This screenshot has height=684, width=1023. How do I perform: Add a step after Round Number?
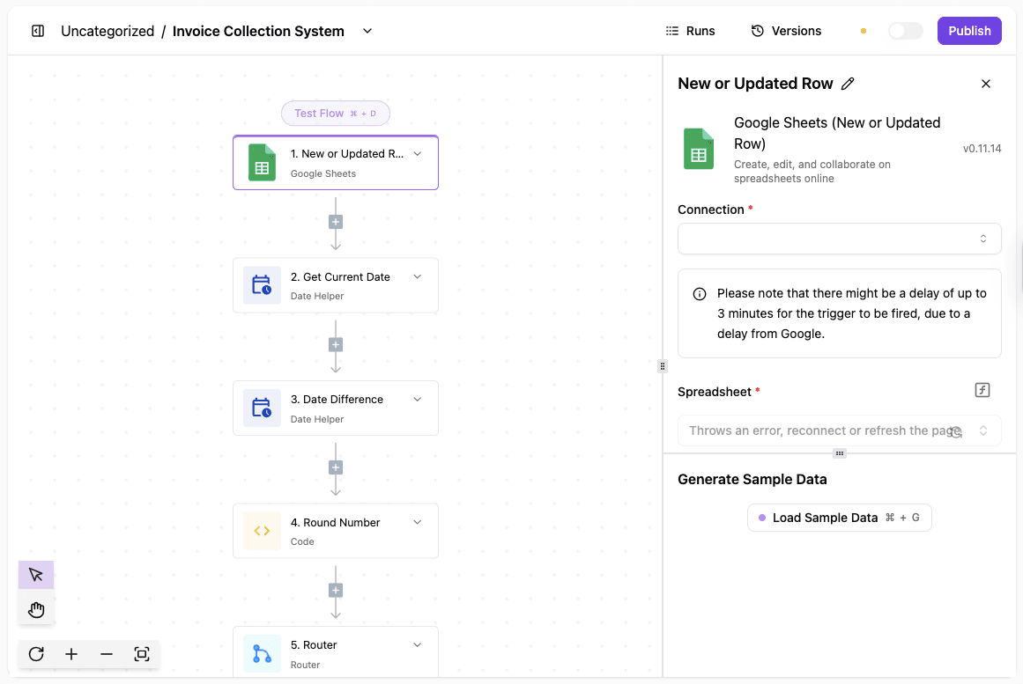click(x=335, y=589)
